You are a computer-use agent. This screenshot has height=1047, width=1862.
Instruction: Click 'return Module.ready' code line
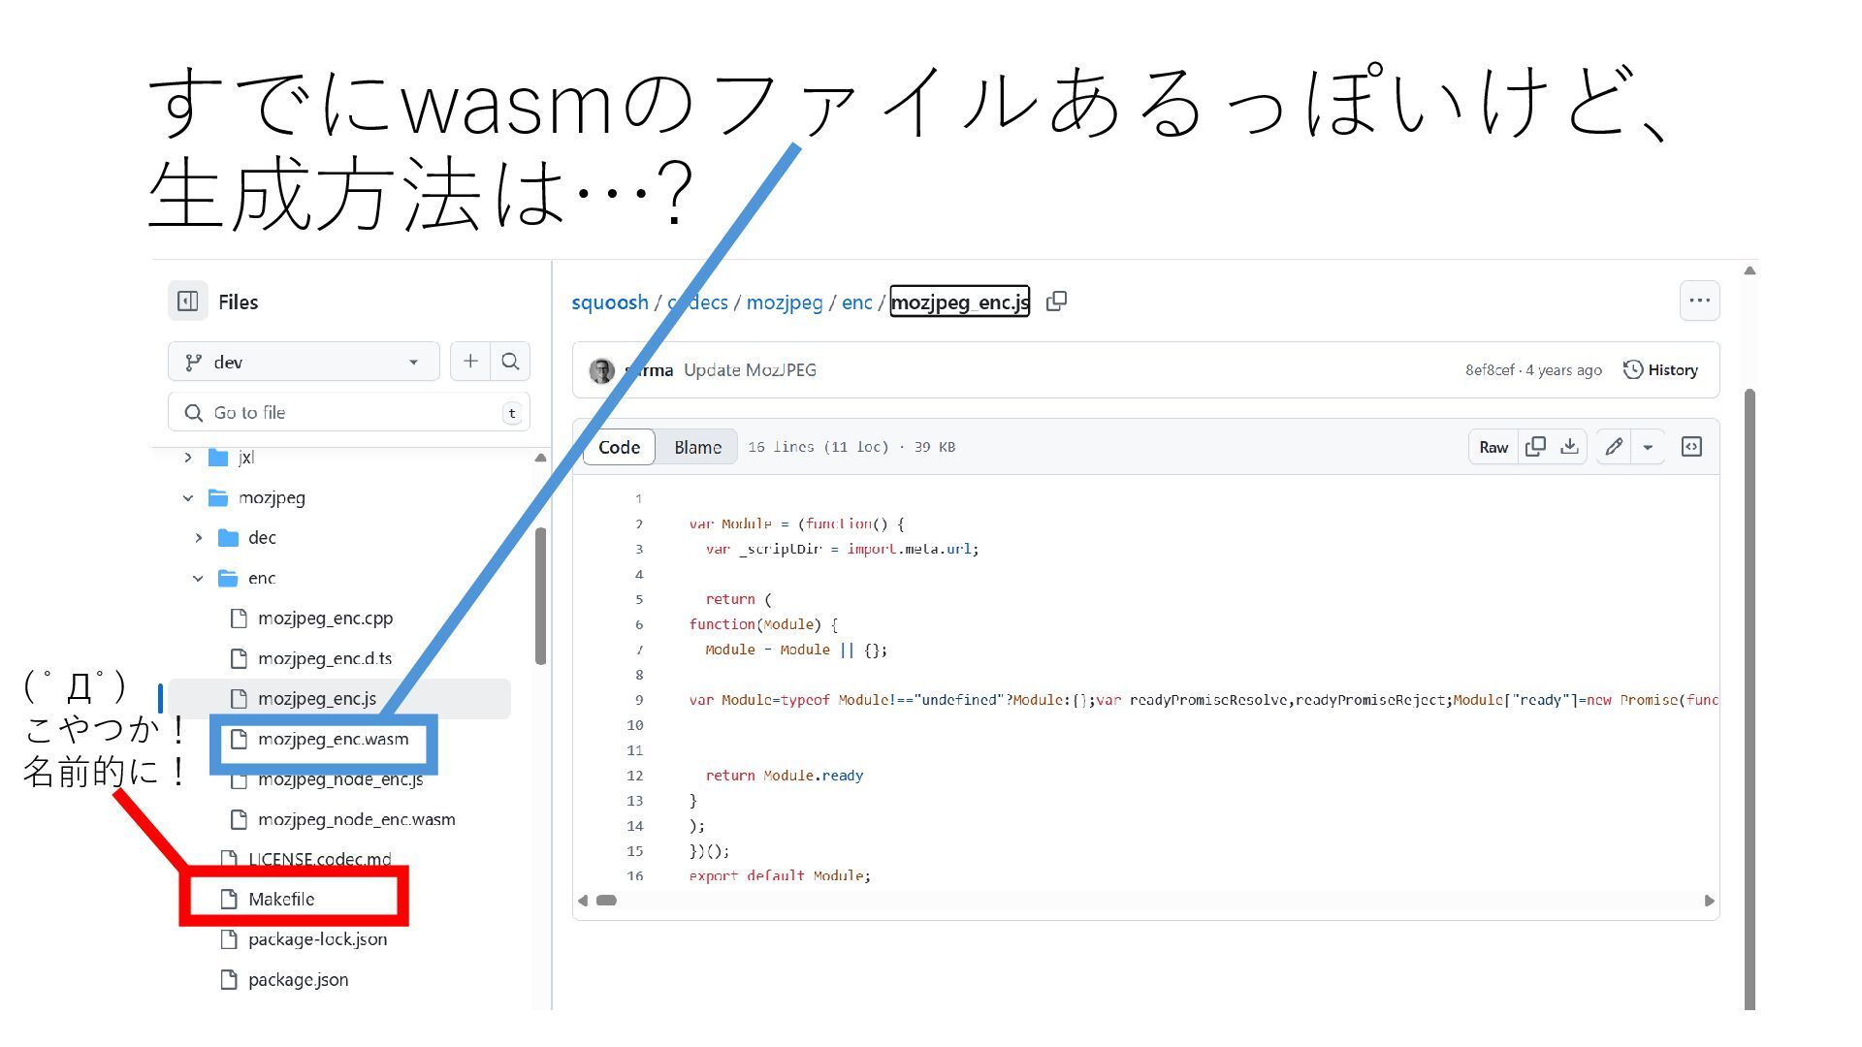[x=784, y=776]
